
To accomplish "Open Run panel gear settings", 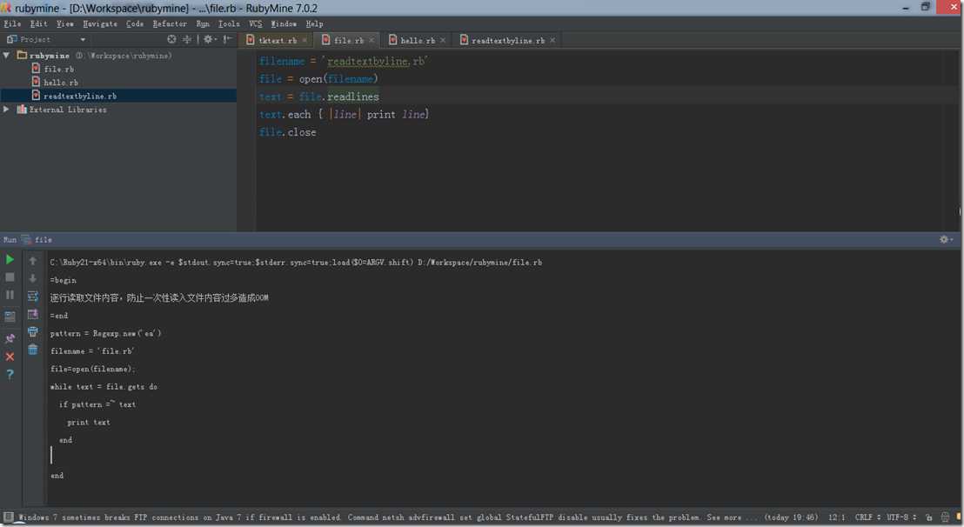I will pos(945,239).
